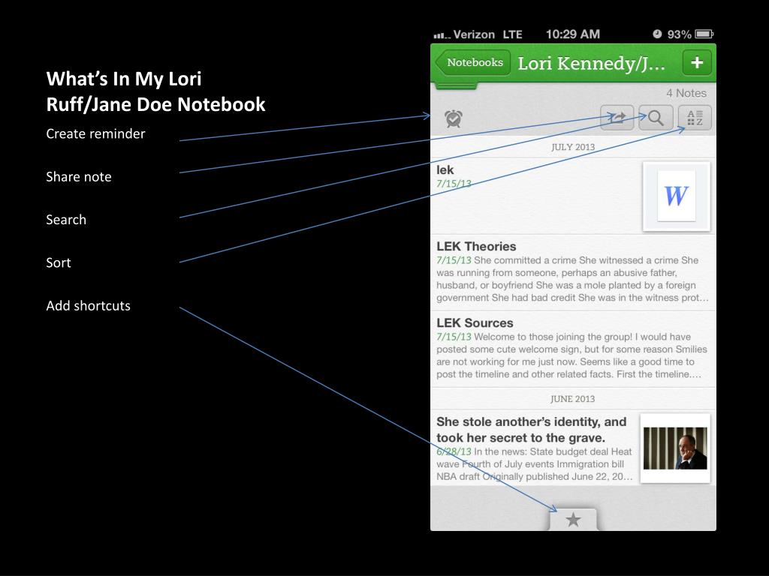Image resolution: width=769 pixels, height=576 pixels.
Task: Tap the JULY 2013 section header
Action: coord(573,147)
